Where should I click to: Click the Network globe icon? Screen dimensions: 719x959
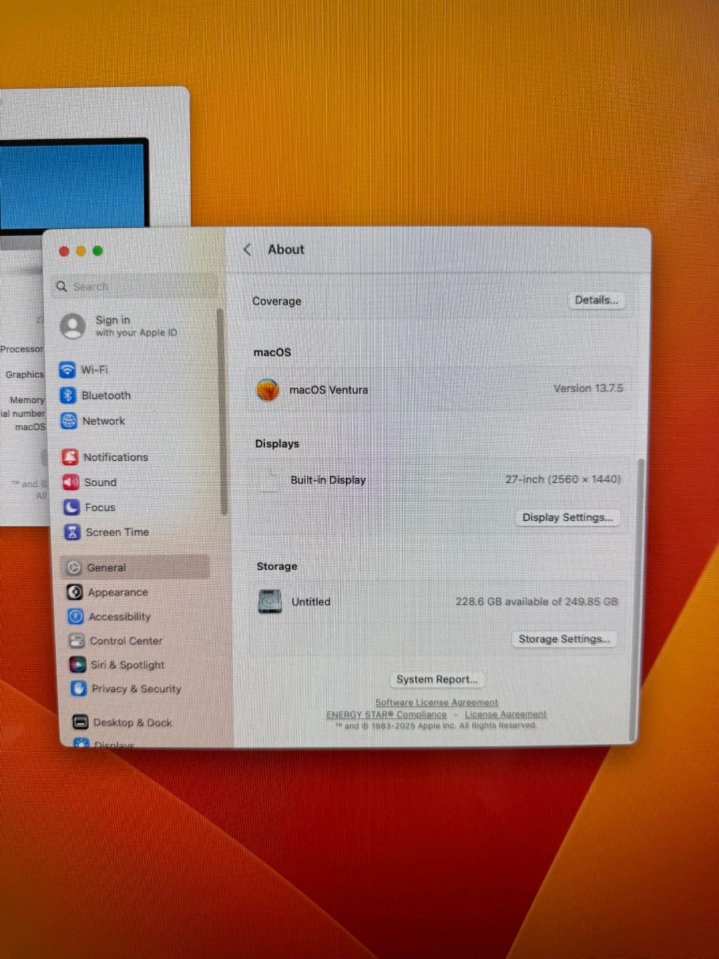[69, 421]
